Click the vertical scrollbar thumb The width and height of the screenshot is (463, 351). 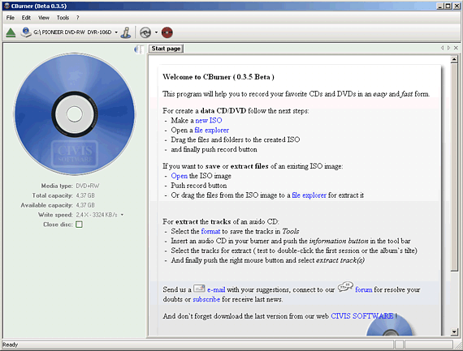point(454,167)
